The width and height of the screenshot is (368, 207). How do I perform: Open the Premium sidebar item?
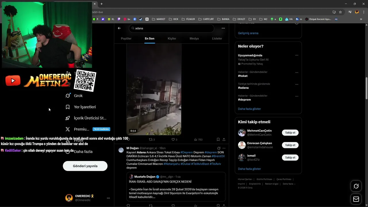tap(77, 129)
